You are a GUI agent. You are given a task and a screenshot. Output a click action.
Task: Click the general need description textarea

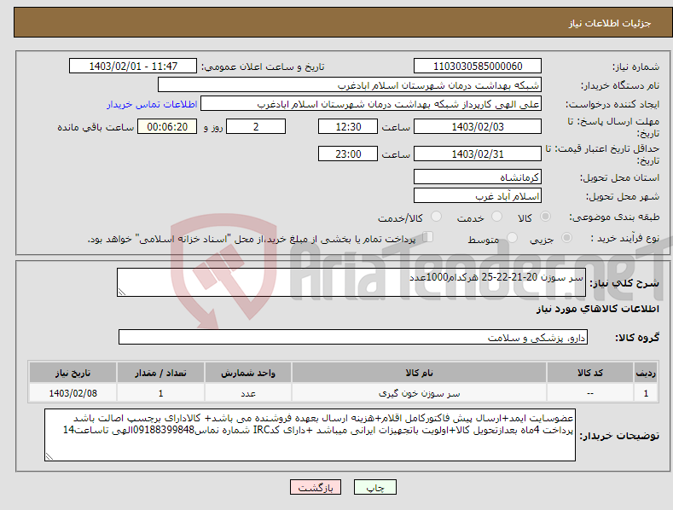pyautogui.click(x=351, y=282)
